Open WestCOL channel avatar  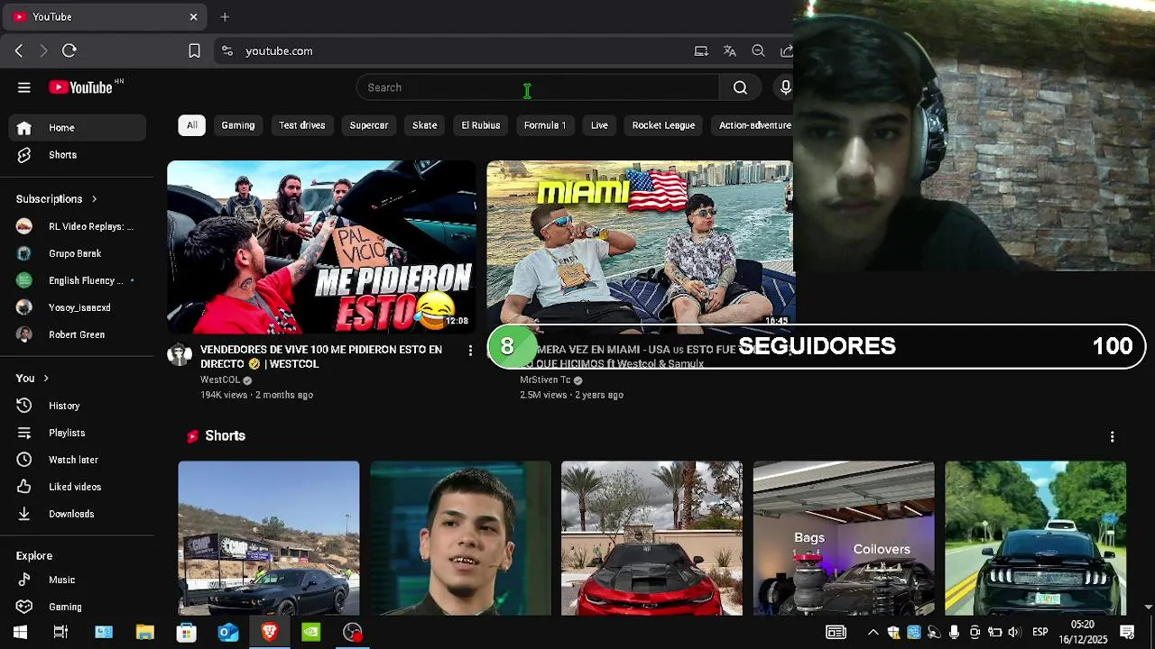[x=180, y=354]
